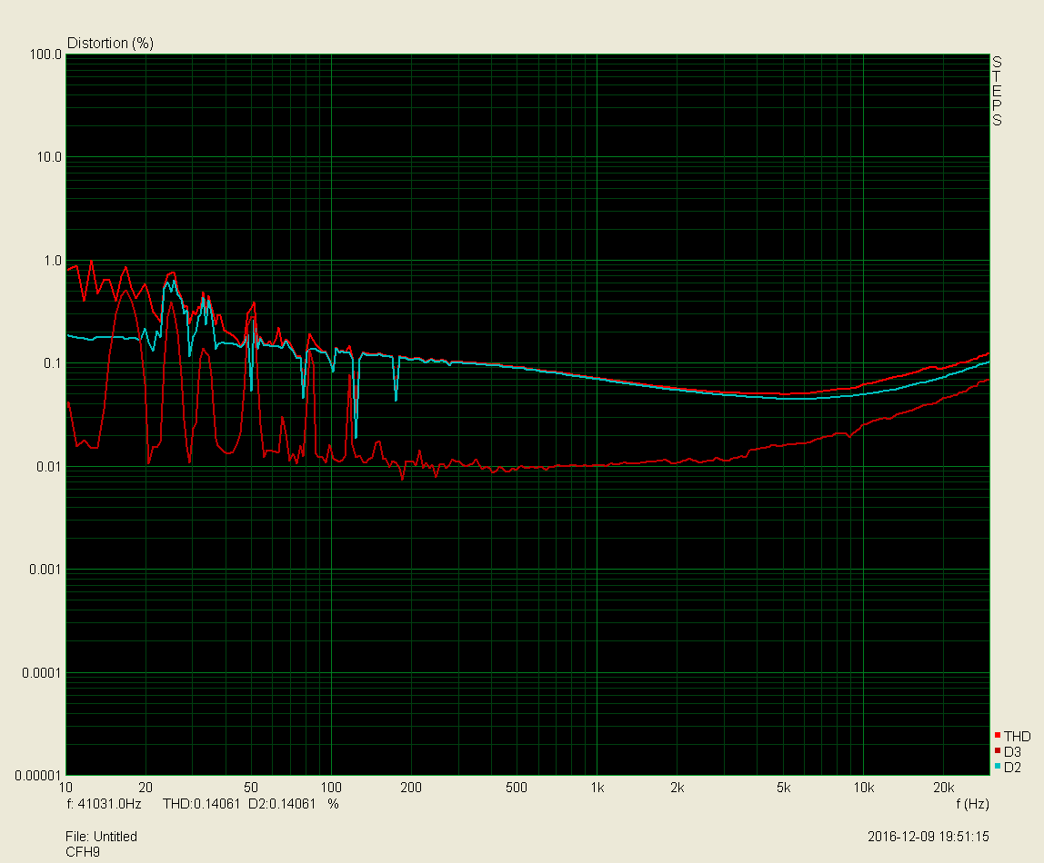1044x863 pixels.
Task: Click the vertical STEPS label
Action: click(997, 91)
